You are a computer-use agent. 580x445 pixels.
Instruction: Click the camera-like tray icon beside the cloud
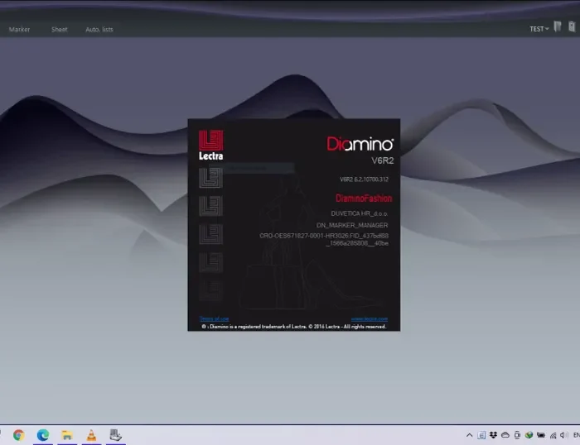click(517, 435)
